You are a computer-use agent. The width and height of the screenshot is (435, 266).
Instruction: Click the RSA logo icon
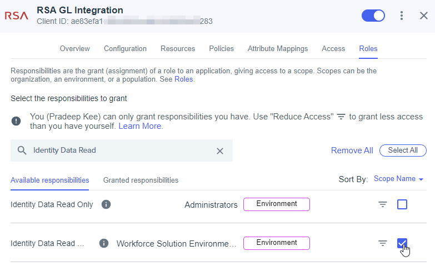coord(16,16)
